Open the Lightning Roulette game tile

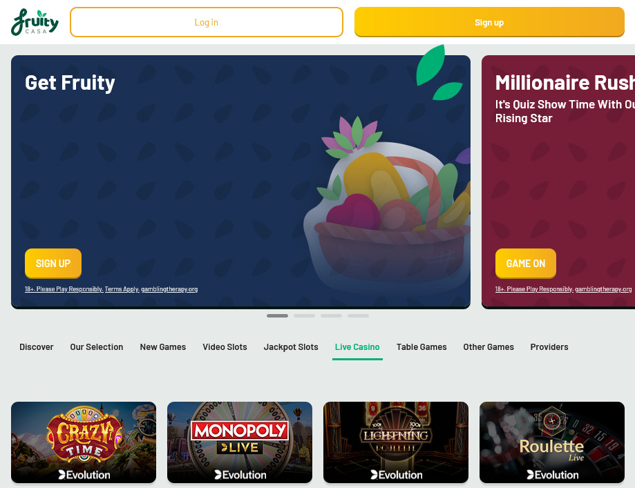coord(396,442)
